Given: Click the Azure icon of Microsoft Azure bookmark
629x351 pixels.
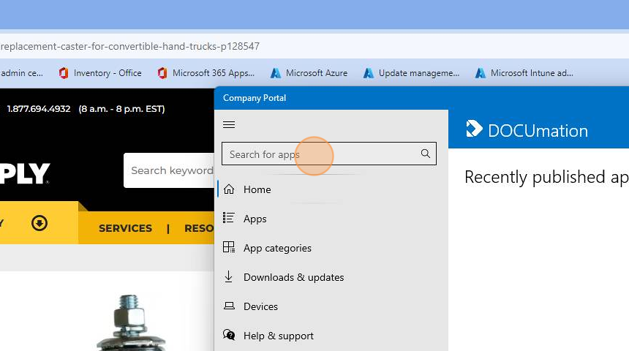Looking at the screenshot, I should (276, 73).
